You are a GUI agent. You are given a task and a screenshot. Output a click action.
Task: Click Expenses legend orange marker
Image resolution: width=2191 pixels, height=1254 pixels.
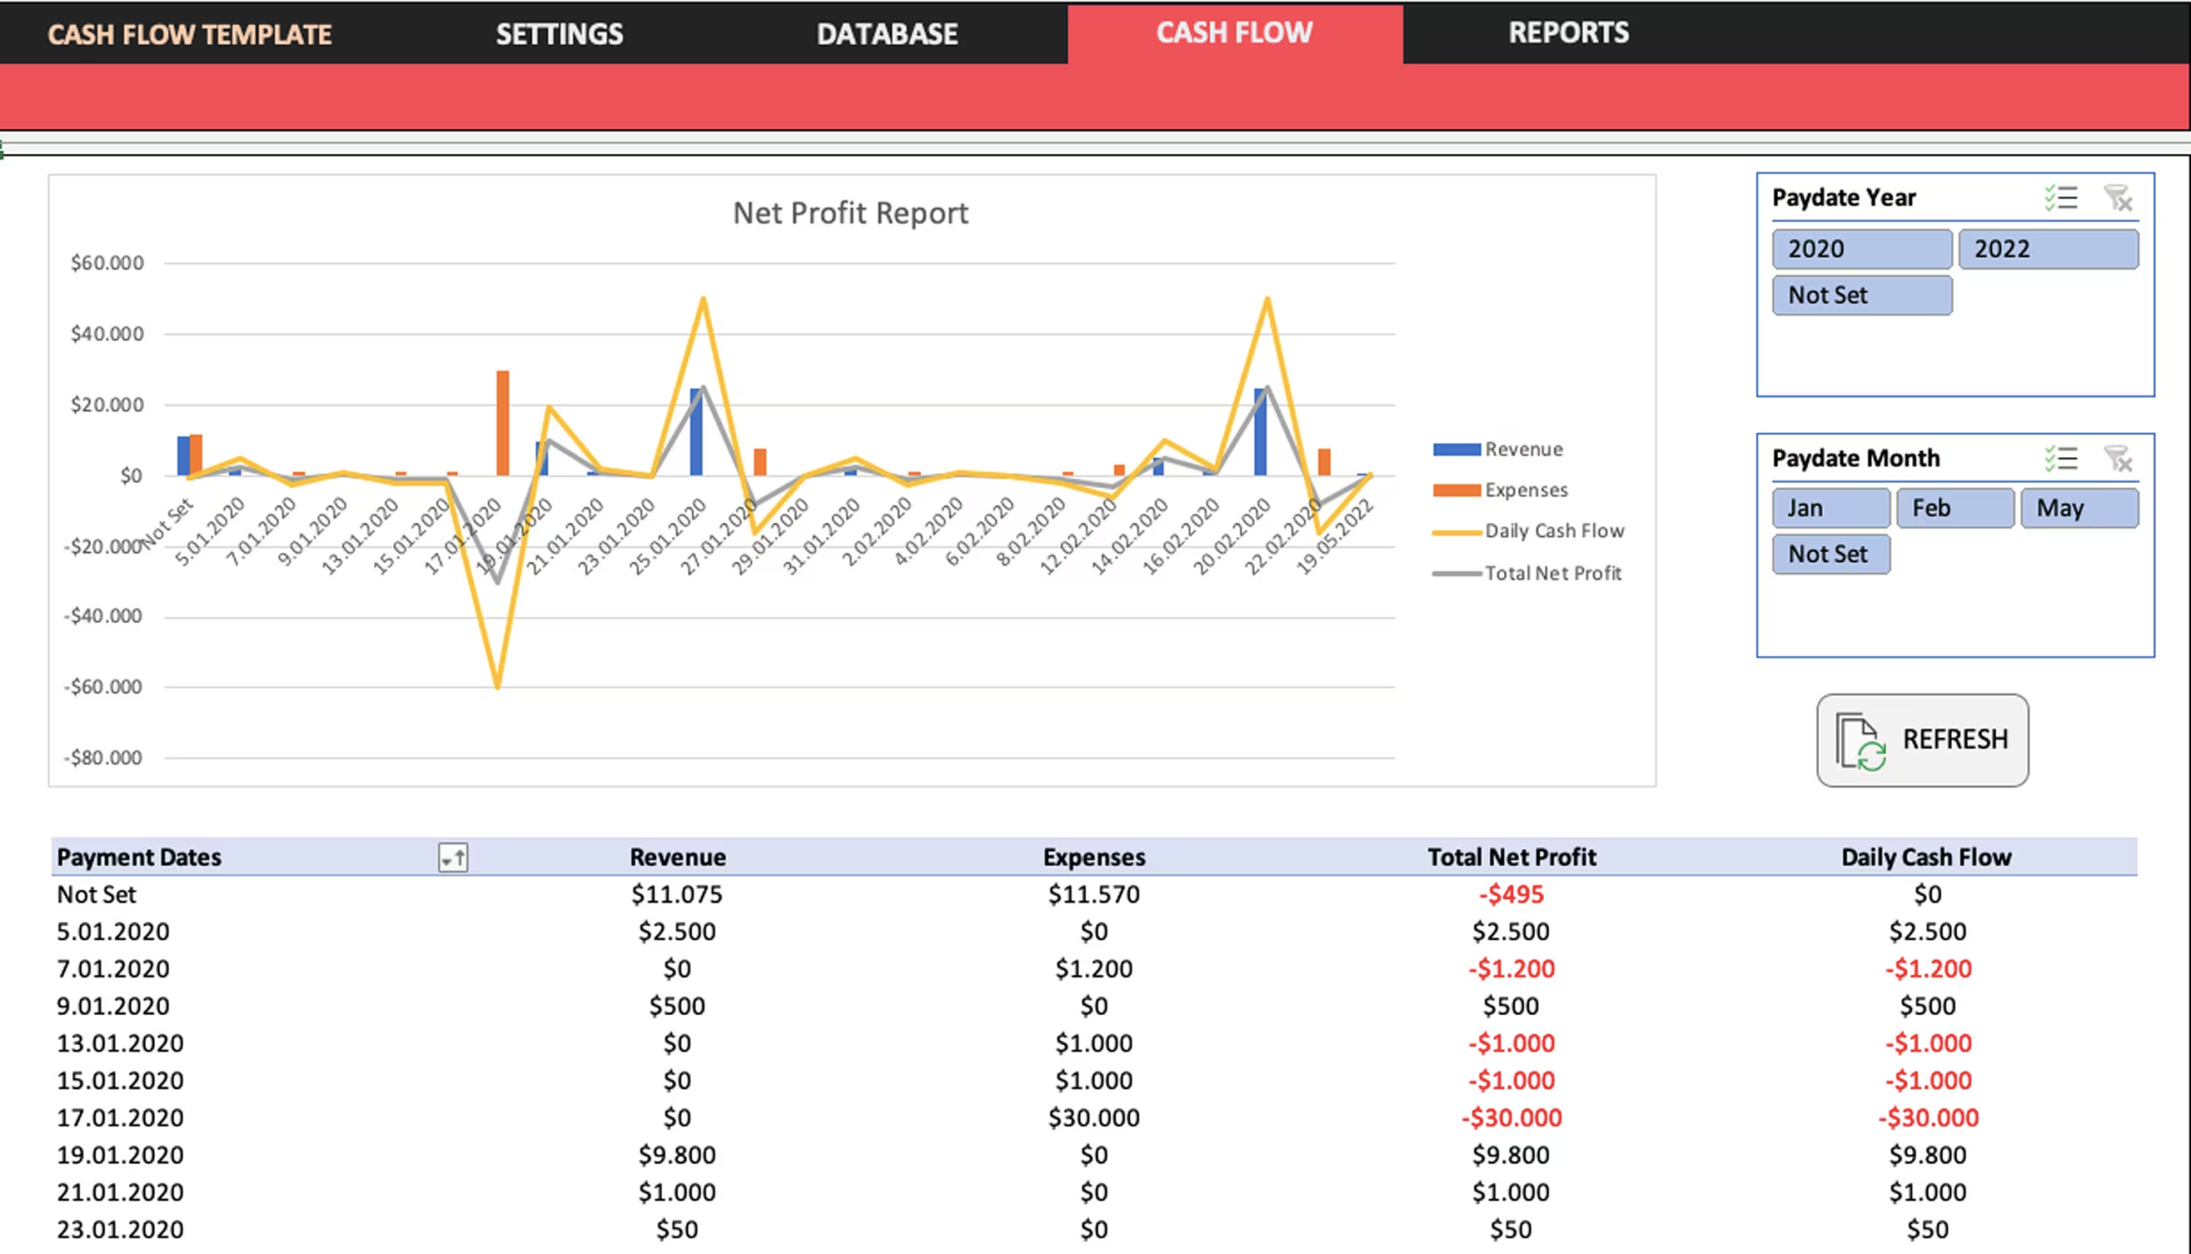pyautogui.click(x=1456, y=490)
